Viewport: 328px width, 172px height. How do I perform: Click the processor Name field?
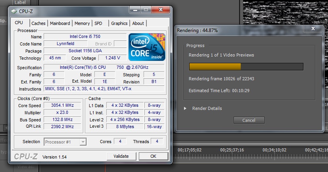click(84, 37)
